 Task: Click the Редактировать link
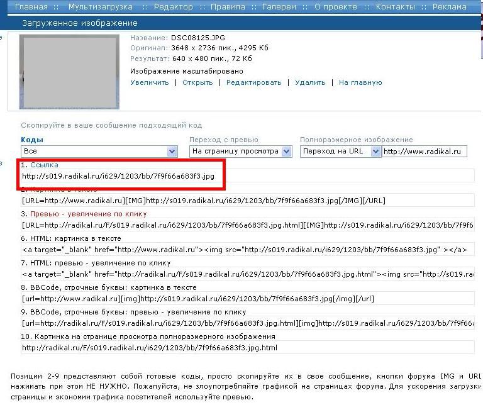[x=253, y=82]
